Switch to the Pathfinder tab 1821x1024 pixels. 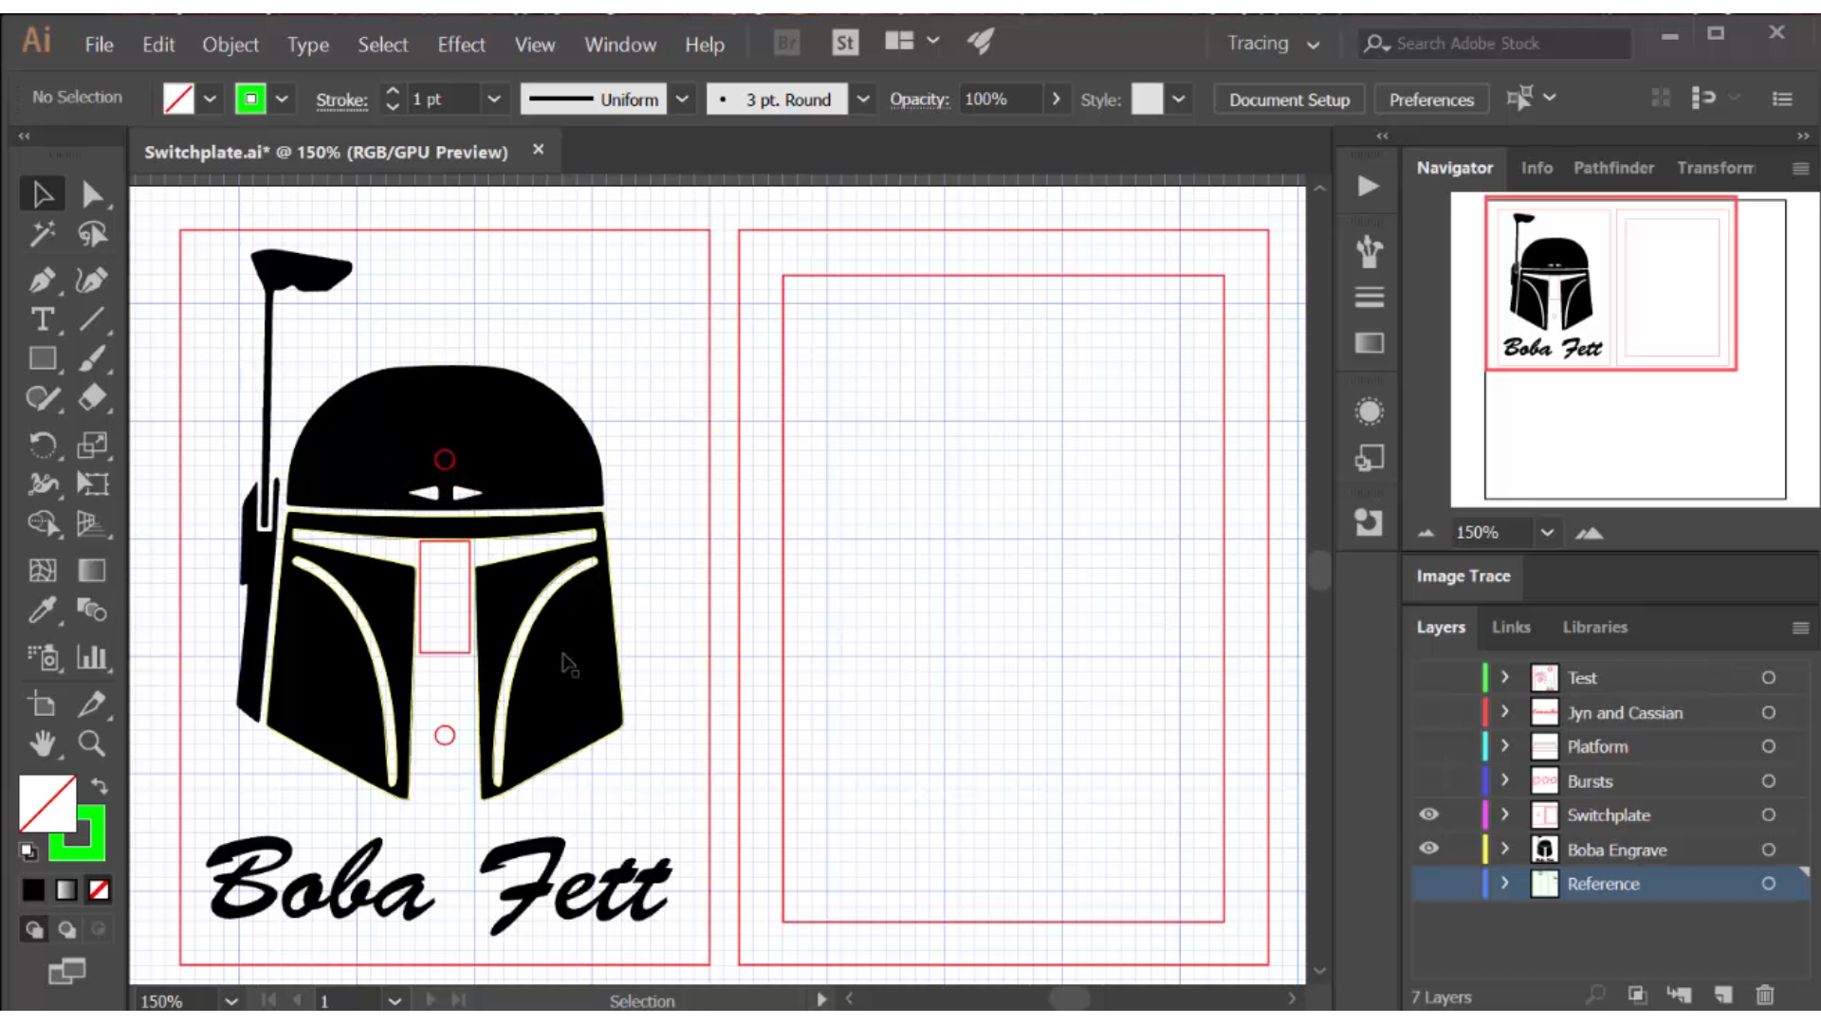click(1613, 168)
